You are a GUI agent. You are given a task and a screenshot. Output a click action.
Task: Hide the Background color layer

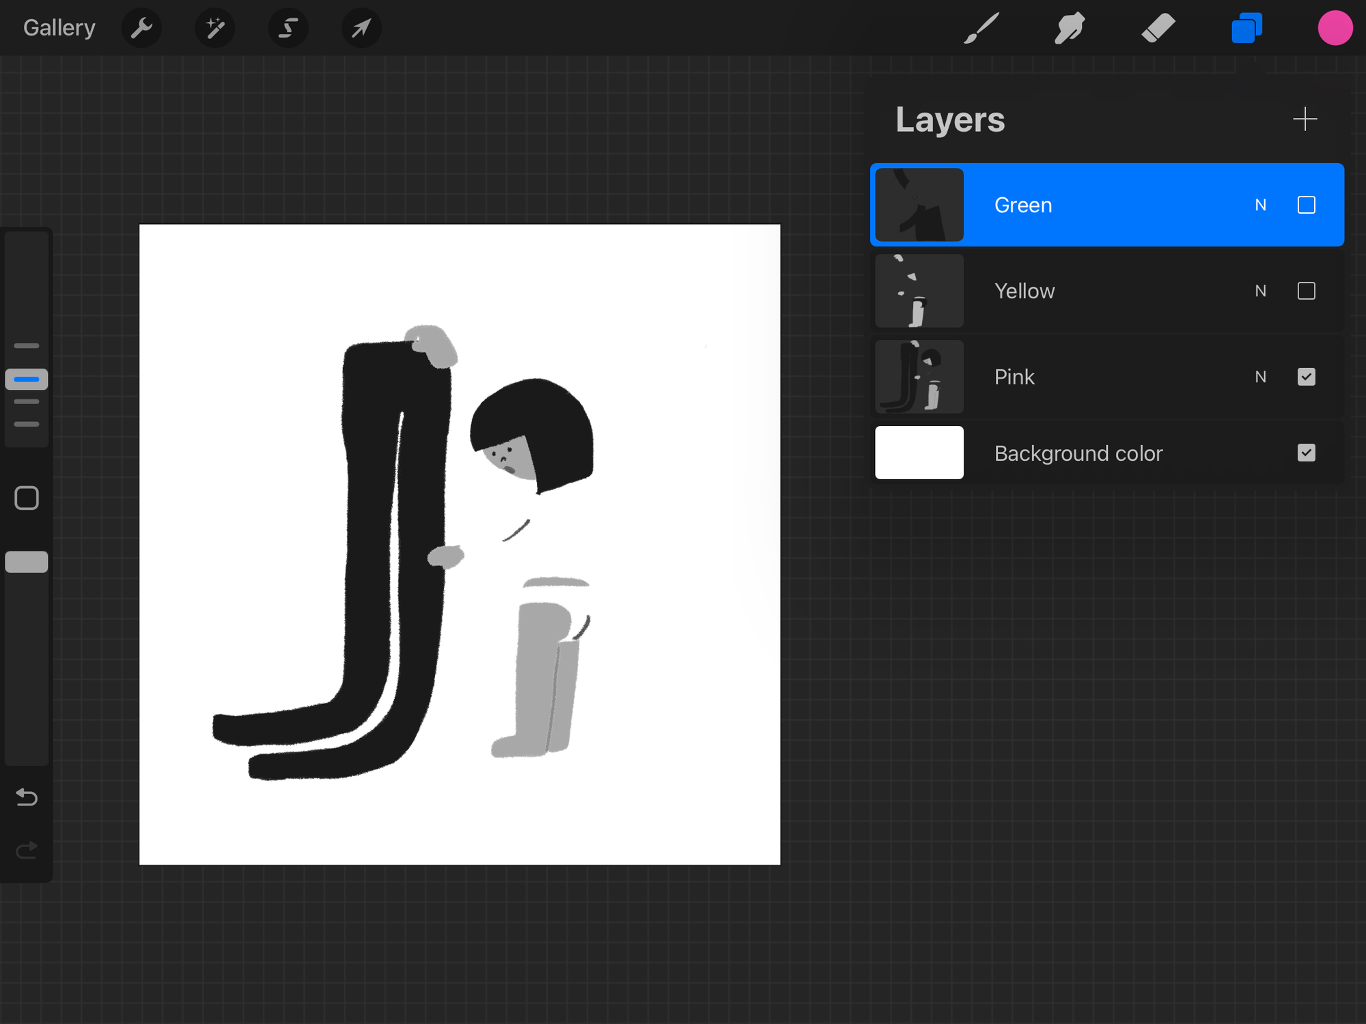[x=1306, y=453]
